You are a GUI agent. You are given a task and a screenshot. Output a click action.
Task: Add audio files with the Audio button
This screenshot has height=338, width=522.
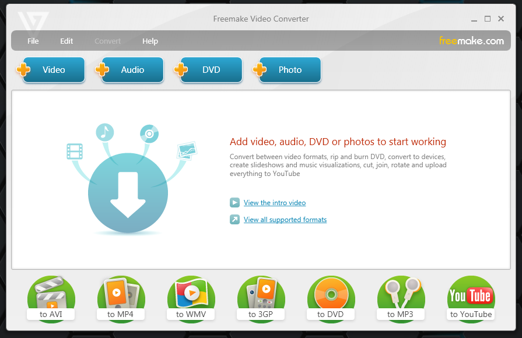(130, 70)
